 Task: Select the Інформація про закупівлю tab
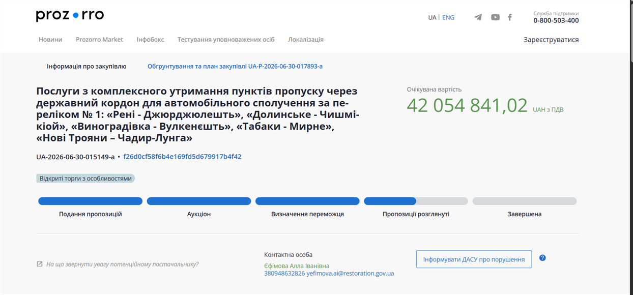[x=87, y=66]
